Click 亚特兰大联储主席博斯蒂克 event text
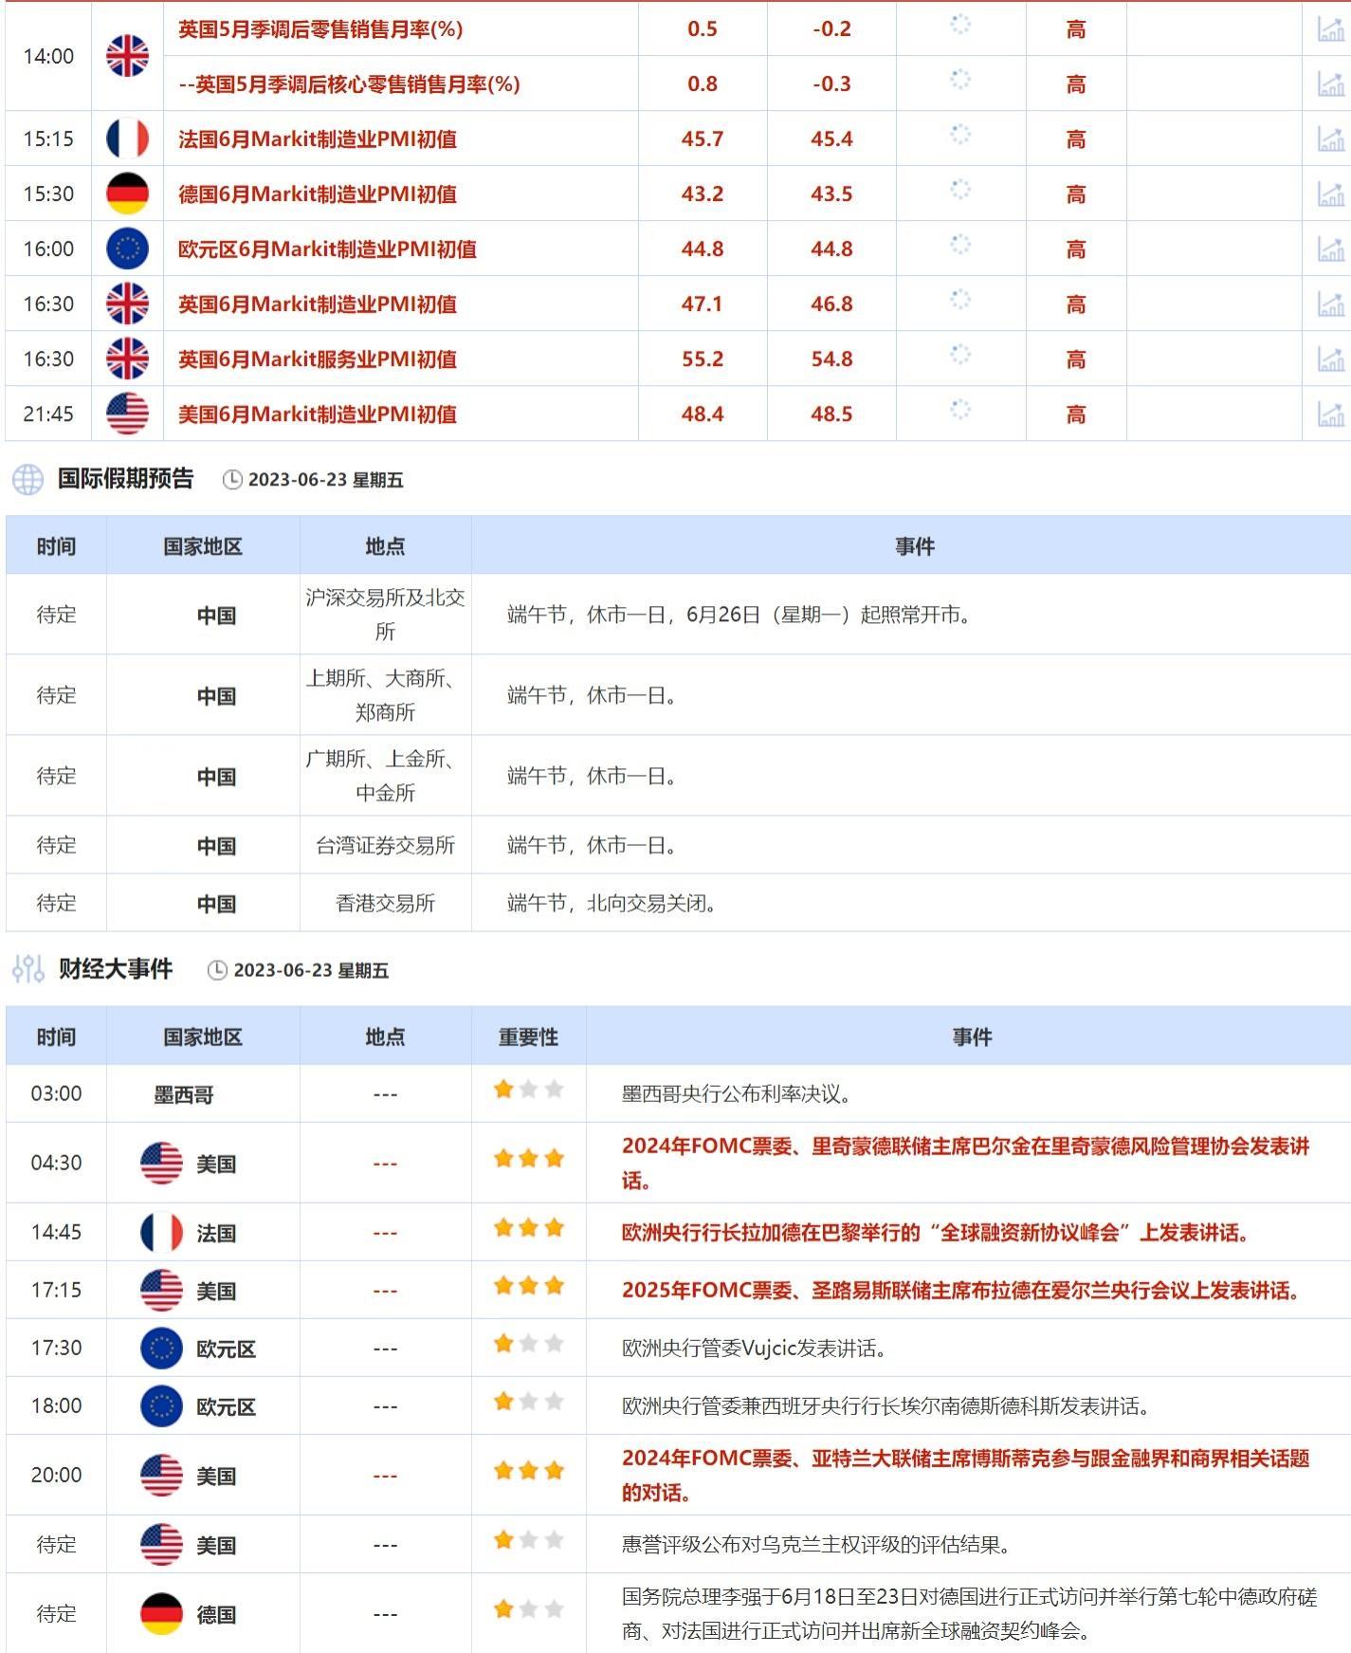 coord(966,1475)
